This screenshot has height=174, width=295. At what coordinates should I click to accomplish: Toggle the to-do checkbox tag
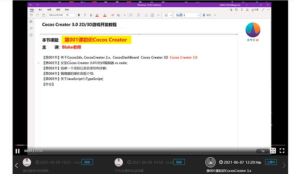coord(166,15)
